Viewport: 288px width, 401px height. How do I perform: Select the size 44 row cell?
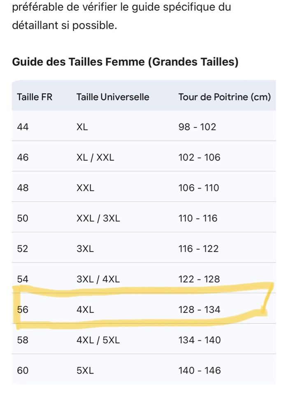pyautogui.click(x=23, y=127)
